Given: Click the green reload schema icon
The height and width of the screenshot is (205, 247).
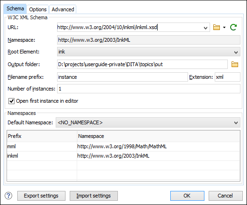Looking at the screenshot, I should (x=233, y=27).
